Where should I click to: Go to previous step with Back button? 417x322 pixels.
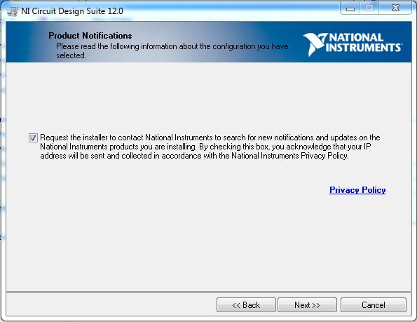[x=246, y=304]
